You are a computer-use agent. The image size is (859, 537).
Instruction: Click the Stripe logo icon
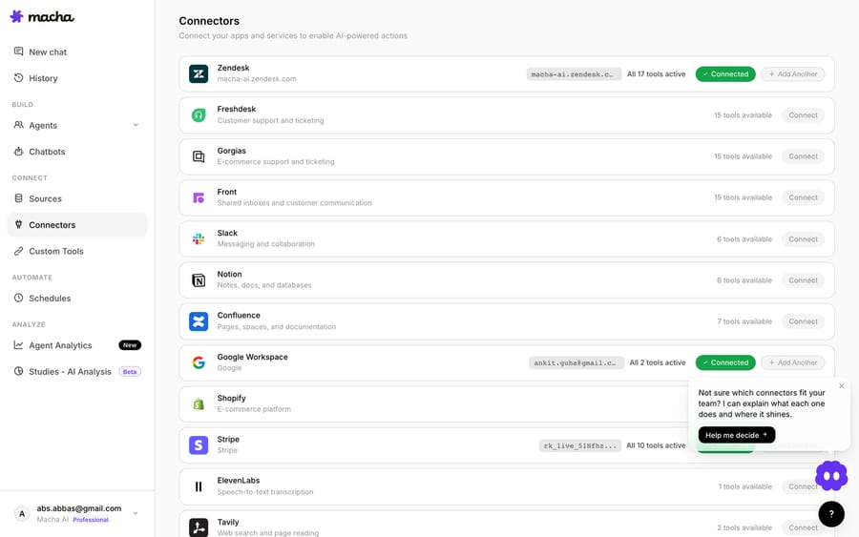tap(199, 445)
